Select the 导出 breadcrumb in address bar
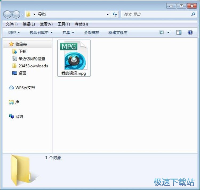This screenshot has width=200, height=190. click(42, 14)
